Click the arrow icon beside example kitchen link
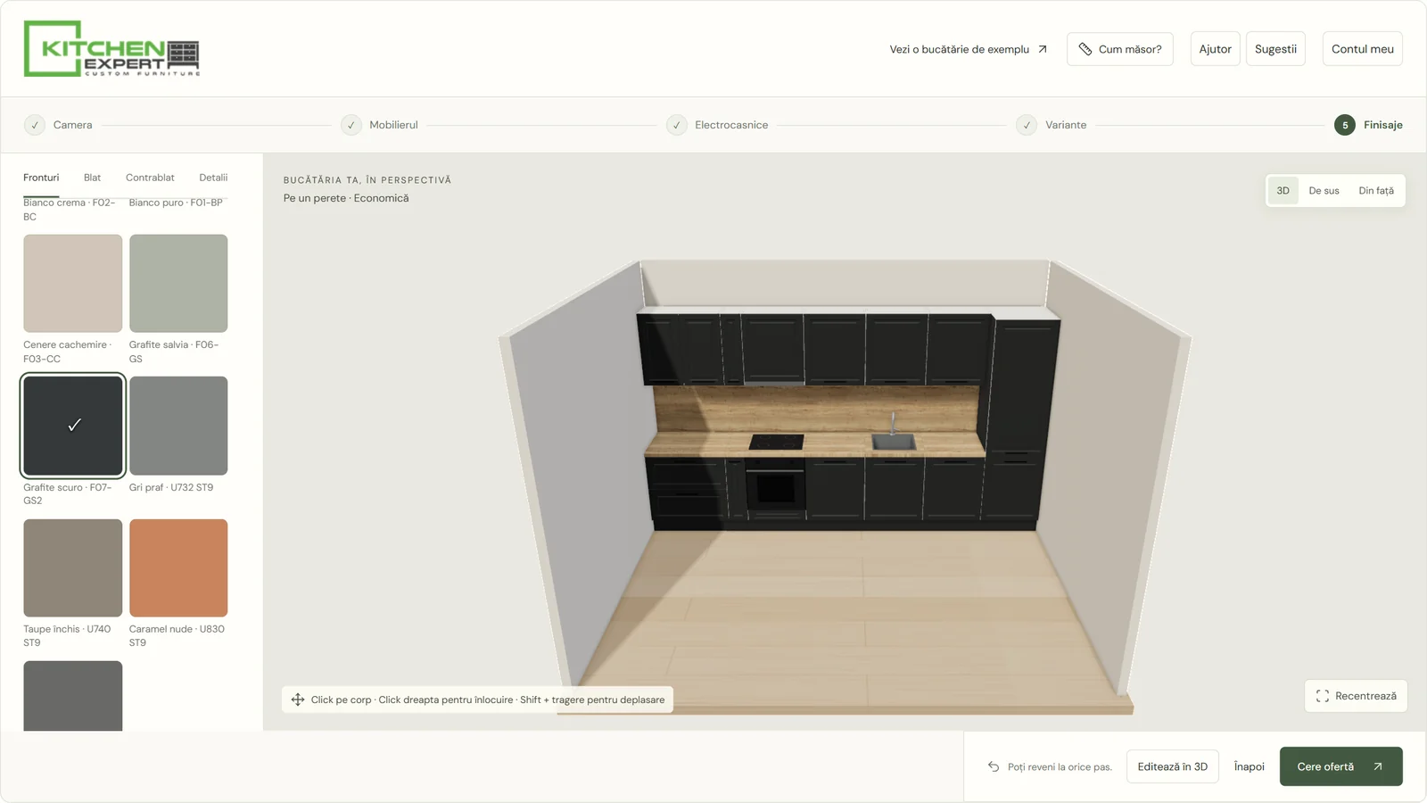This screenshot has width=1427, height=803. point(1042,49)
